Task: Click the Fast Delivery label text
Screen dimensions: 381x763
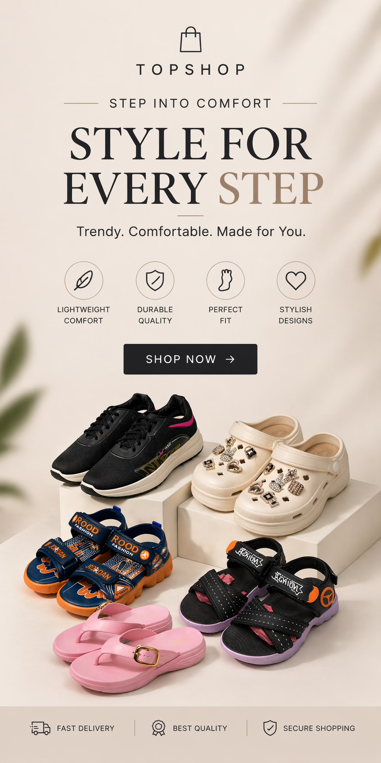Action: click(85, 728)
